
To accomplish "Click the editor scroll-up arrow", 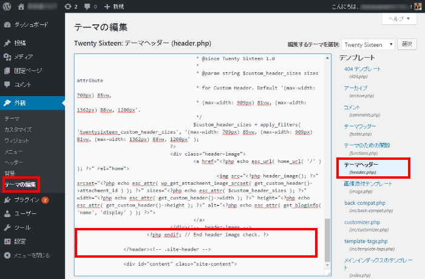I will [x=327, y=58].
